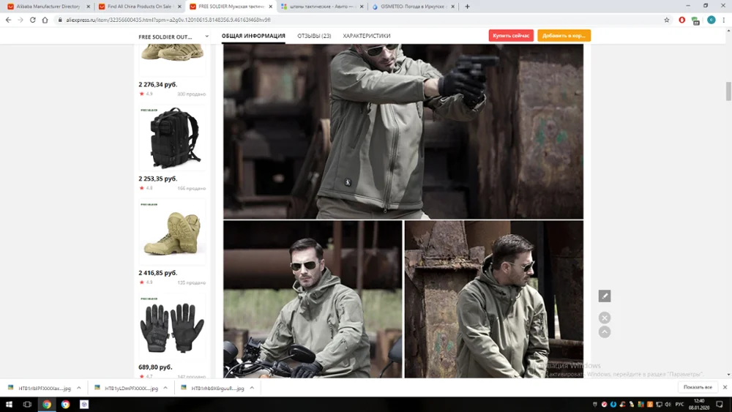Open the black backpack product thumbnail
Screen dimensions: 732x412
point(172,138)
